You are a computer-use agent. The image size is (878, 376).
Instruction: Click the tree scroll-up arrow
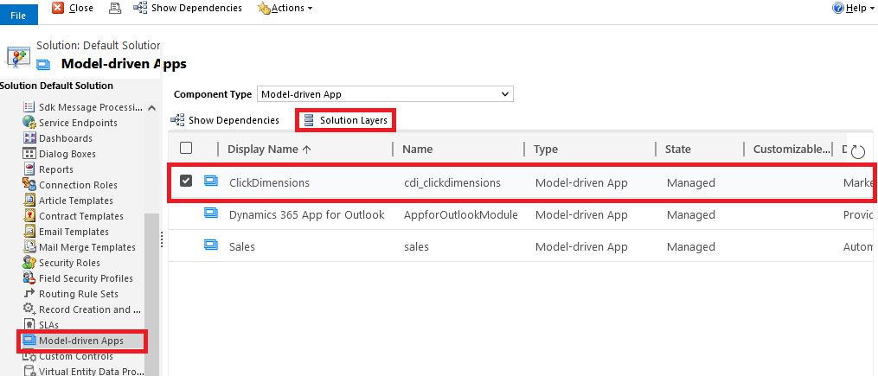151,108
